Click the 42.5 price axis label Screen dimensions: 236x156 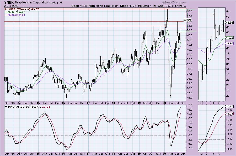(189, 45)
